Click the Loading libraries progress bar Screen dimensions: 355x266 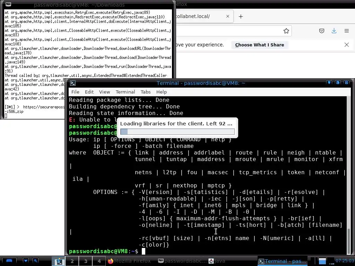[177, 132]
